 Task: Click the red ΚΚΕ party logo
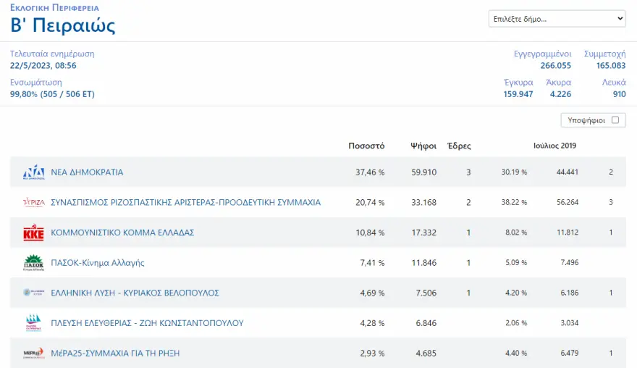tap(33, 233)
